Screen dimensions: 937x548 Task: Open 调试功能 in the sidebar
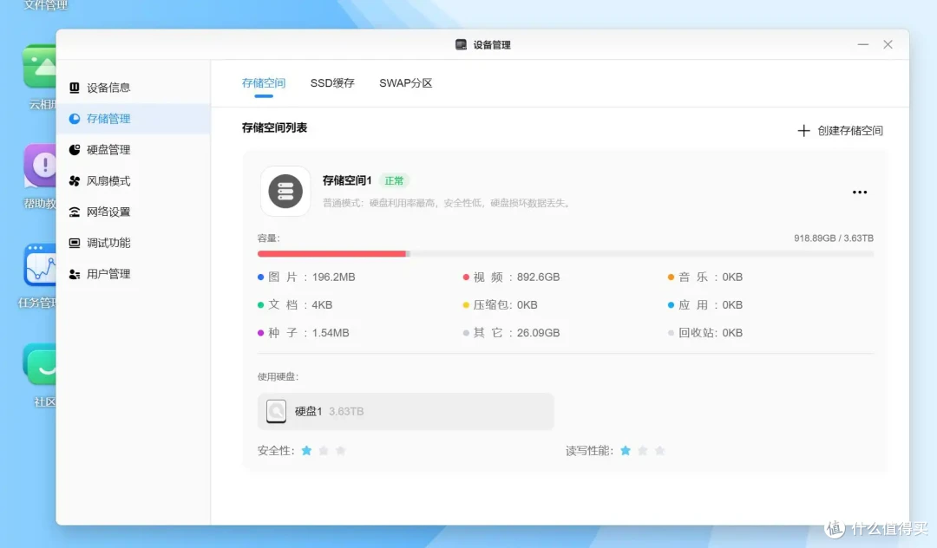[x=133, y=243]
